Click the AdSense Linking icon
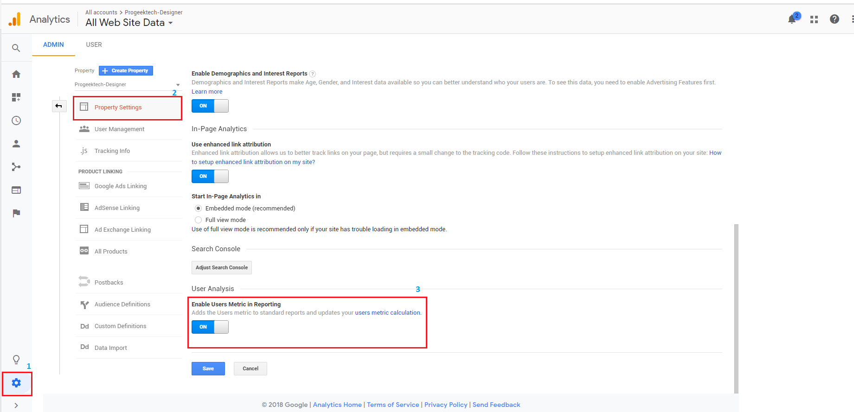 point(84,207)
